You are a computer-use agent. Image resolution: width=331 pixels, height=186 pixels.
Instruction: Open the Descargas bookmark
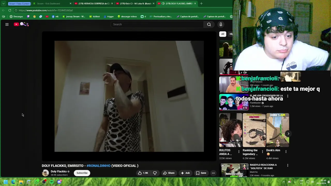tap(16, 17)
